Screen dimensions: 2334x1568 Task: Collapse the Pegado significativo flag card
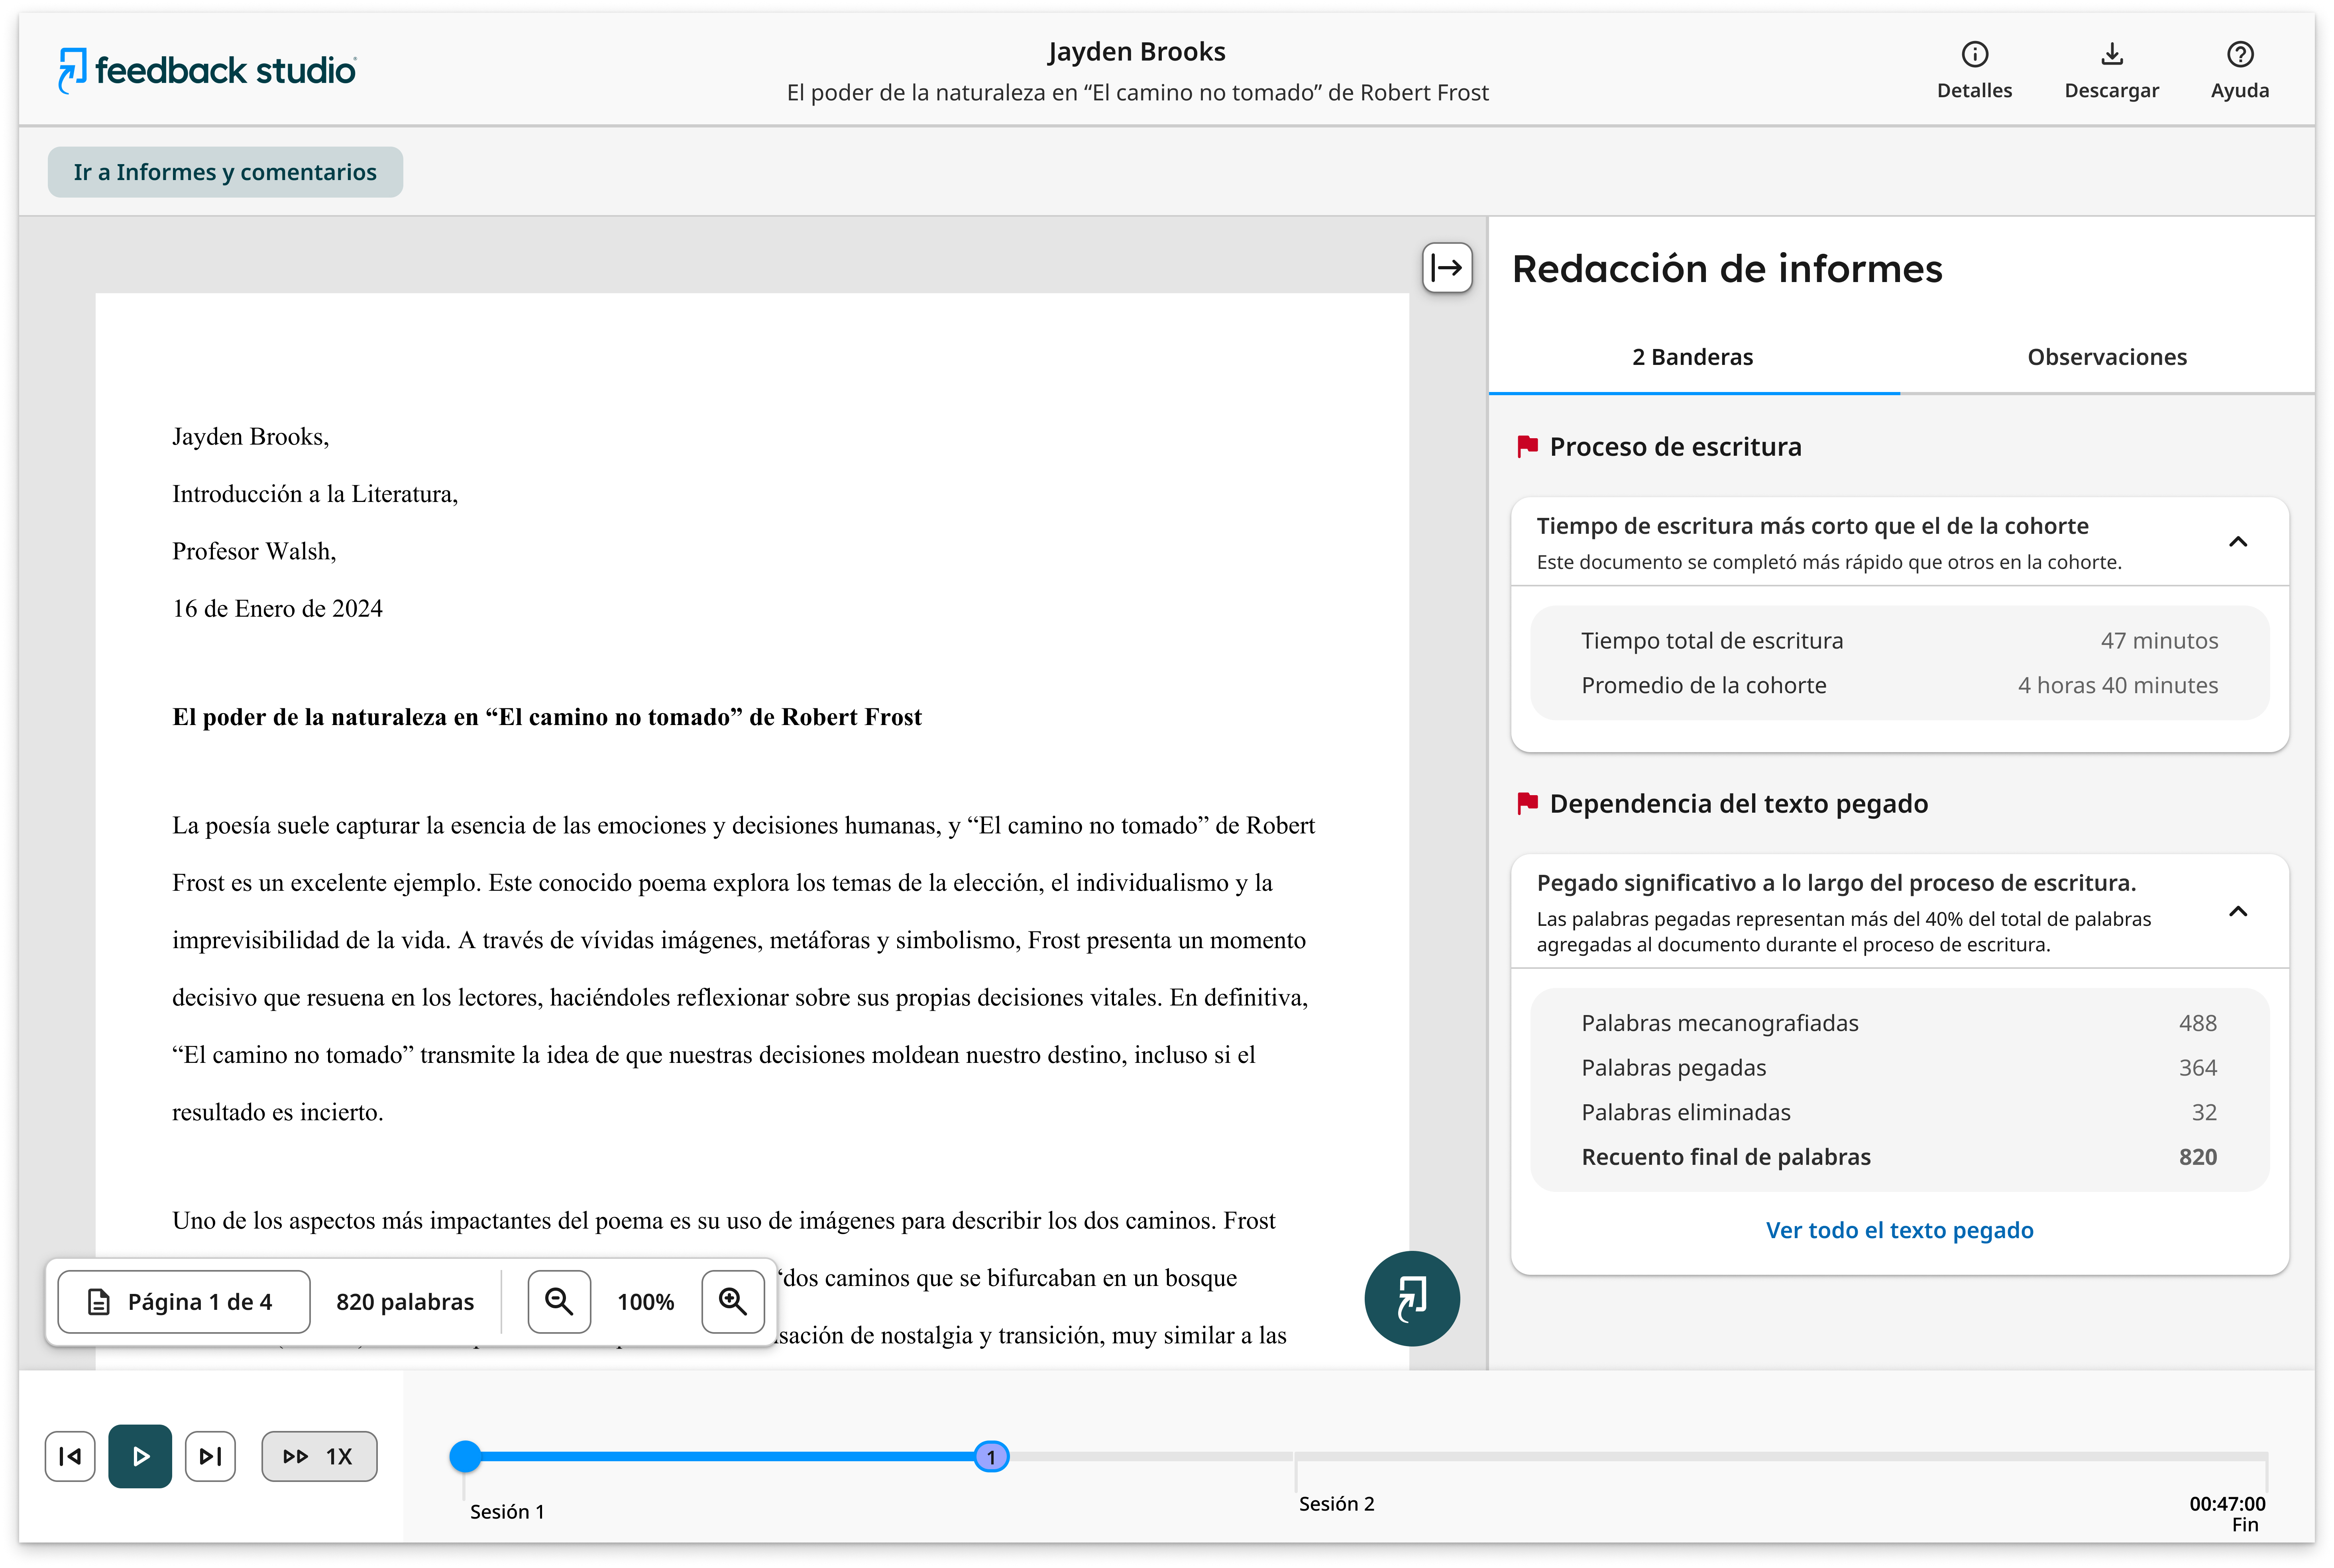[2239, 912]
